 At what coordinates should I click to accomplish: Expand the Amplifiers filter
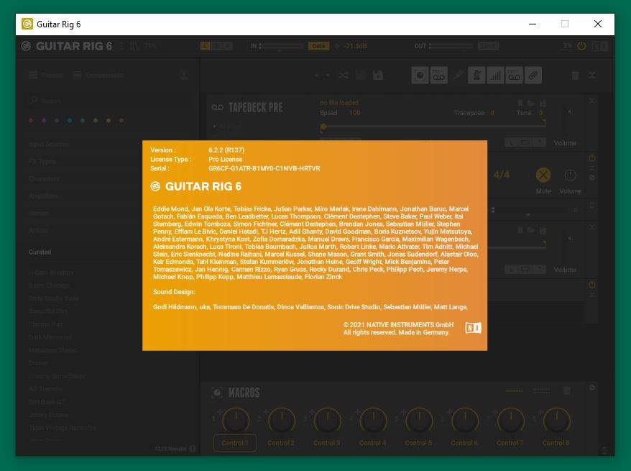tap(43, 196)
